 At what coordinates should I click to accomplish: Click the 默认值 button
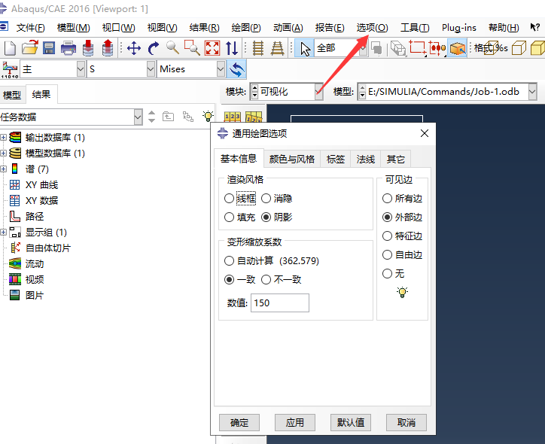pos(351,422)
